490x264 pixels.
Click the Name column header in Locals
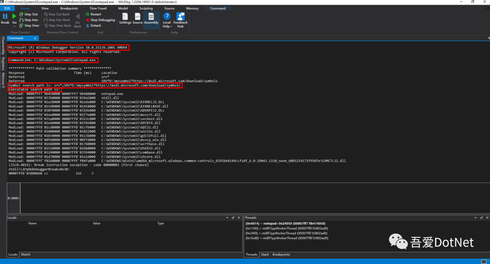click(33, 223)
